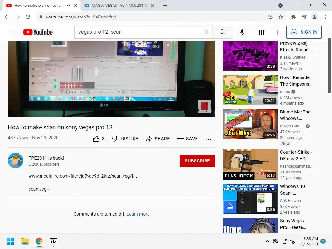Open the mediafire scan.veg link
Screen dimensions: 332x249
(x=83, y=176)
